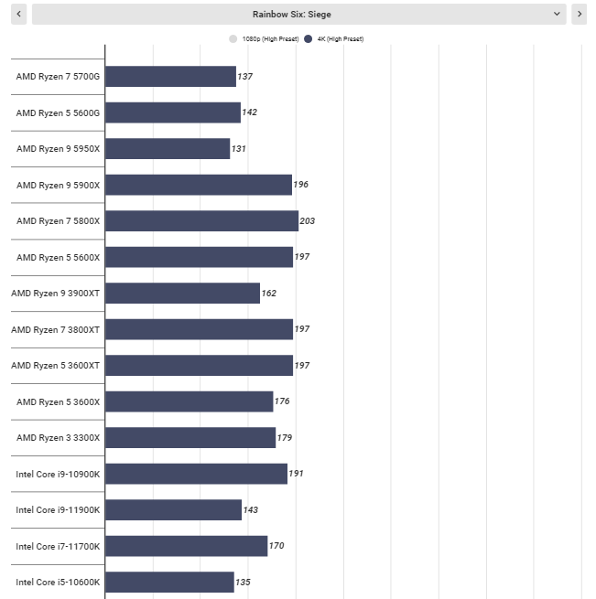Select the AMD Ryzen 9 3900XT bar
Screen dimensions: 596x599
182,293
